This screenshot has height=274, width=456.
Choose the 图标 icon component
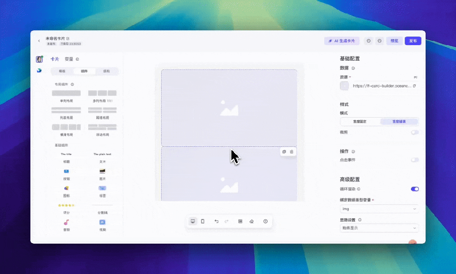tap(66, 188)
